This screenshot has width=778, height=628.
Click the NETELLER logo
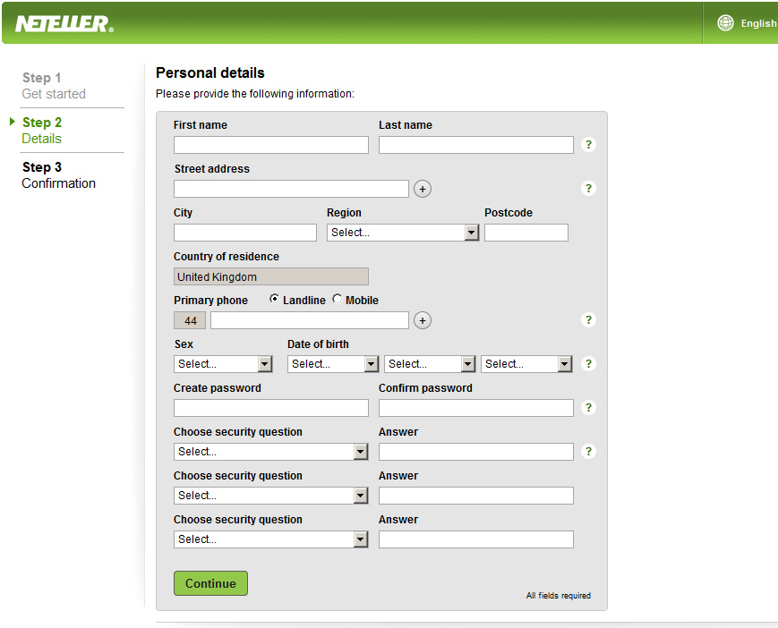(x=63, y=23)
